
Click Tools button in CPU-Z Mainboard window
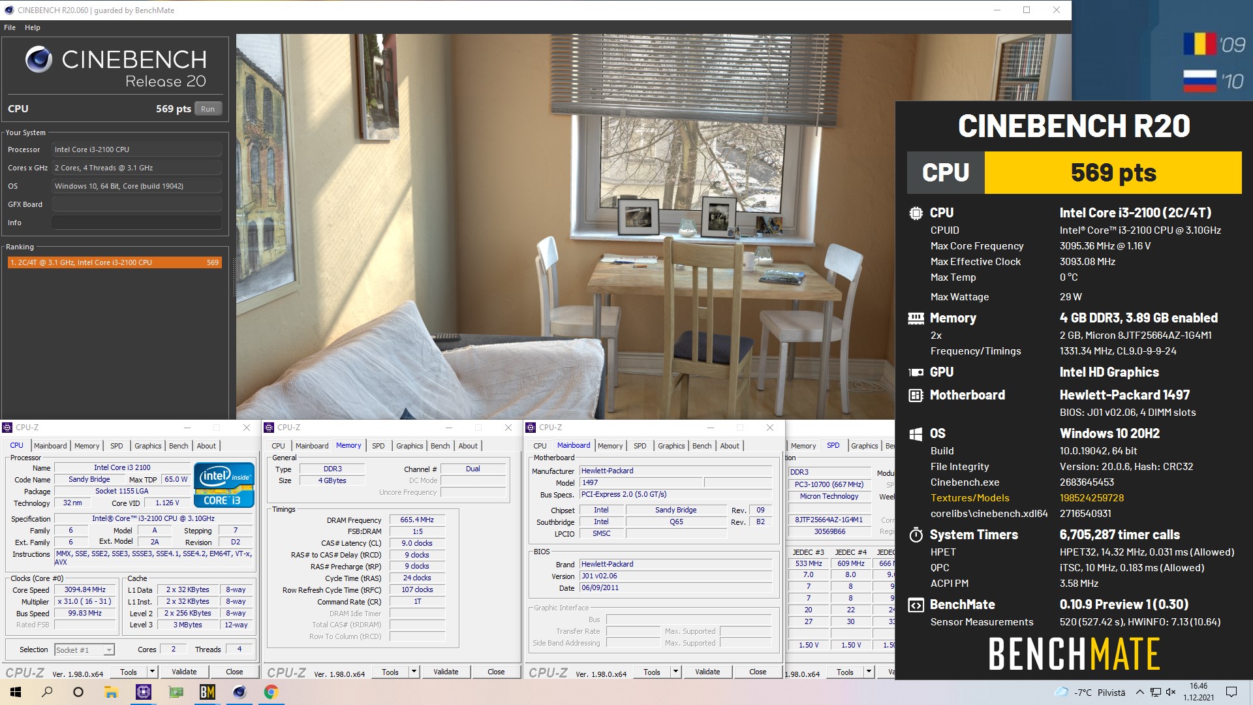pos(652,672)
